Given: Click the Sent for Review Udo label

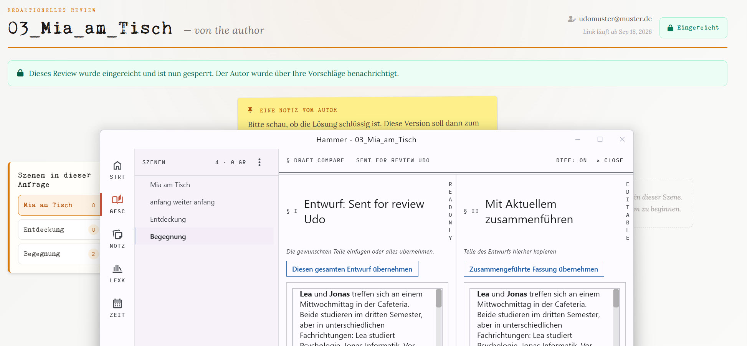Looking at the screenshot, I should click(x=393, y=161).
